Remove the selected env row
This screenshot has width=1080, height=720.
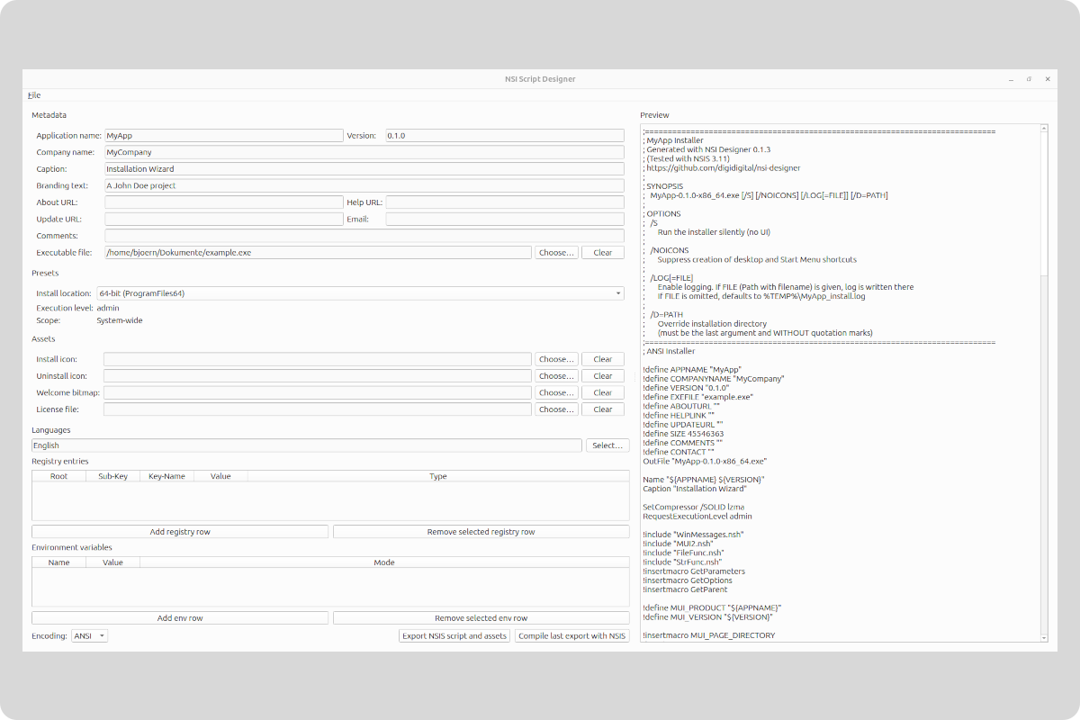(x=481, y=617)
